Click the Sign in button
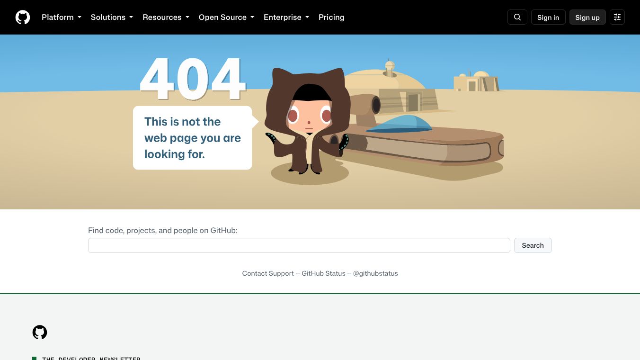Screen dimensions: 640x360 (548, 17)
